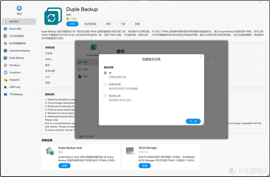The image size is (270, 177).
Task: Click the Centralized Backup sidebar icon
Action: tap(5, 51)
